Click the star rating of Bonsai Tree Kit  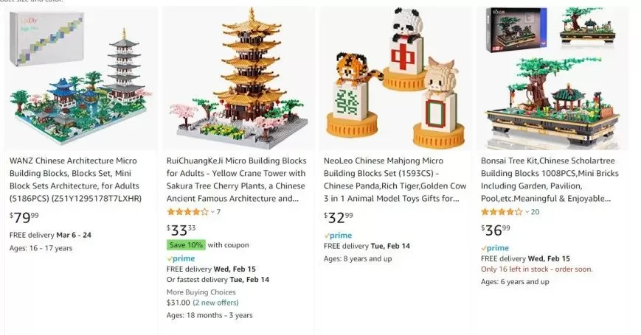pyautogui.click(x=502, y=212)
